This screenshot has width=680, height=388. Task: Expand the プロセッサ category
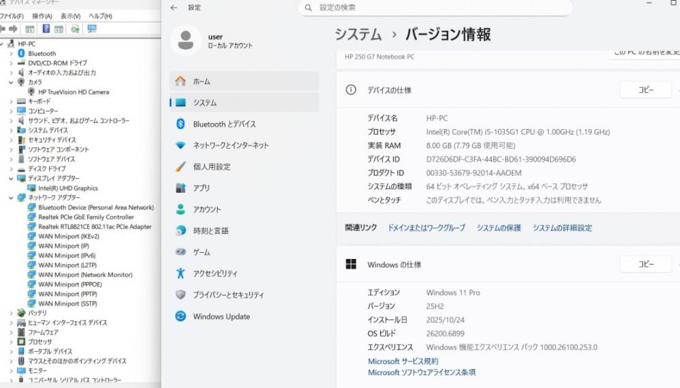pyautogui.click(x=11, y=342)
